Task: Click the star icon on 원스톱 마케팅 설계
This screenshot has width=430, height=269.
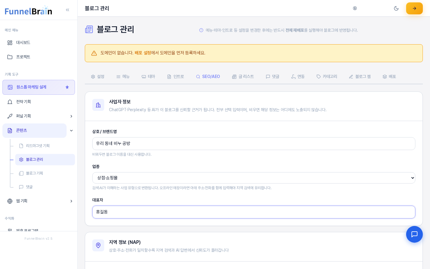Action: tap(67, 87)
